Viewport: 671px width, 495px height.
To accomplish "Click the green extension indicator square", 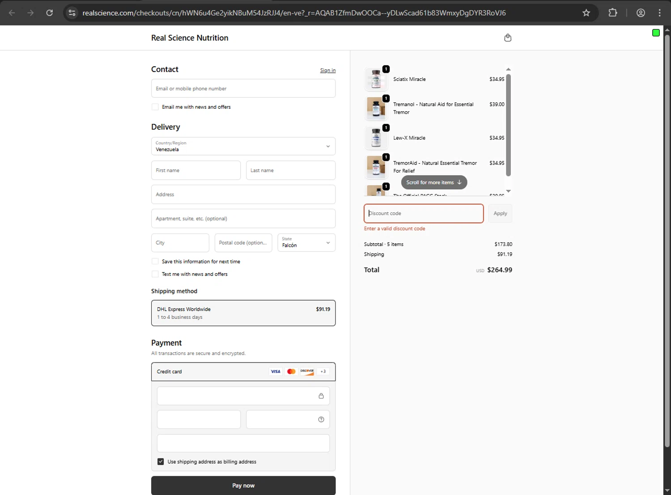I will pos(656,33).
